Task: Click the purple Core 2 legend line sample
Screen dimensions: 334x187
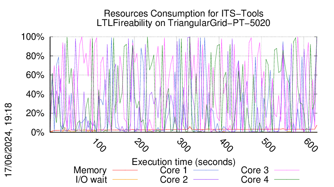Action: tap(206, 180)
